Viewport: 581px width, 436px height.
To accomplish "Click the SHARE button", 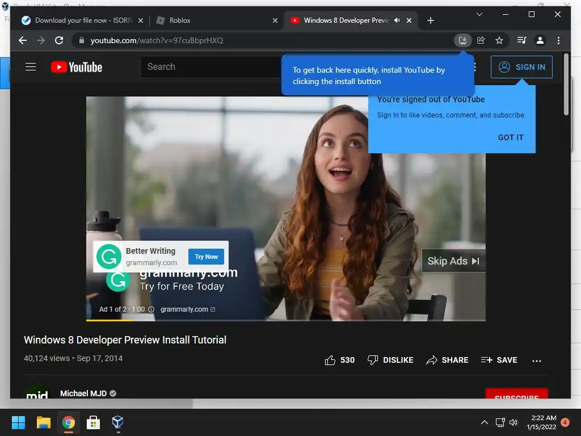I will coord(447,360).
